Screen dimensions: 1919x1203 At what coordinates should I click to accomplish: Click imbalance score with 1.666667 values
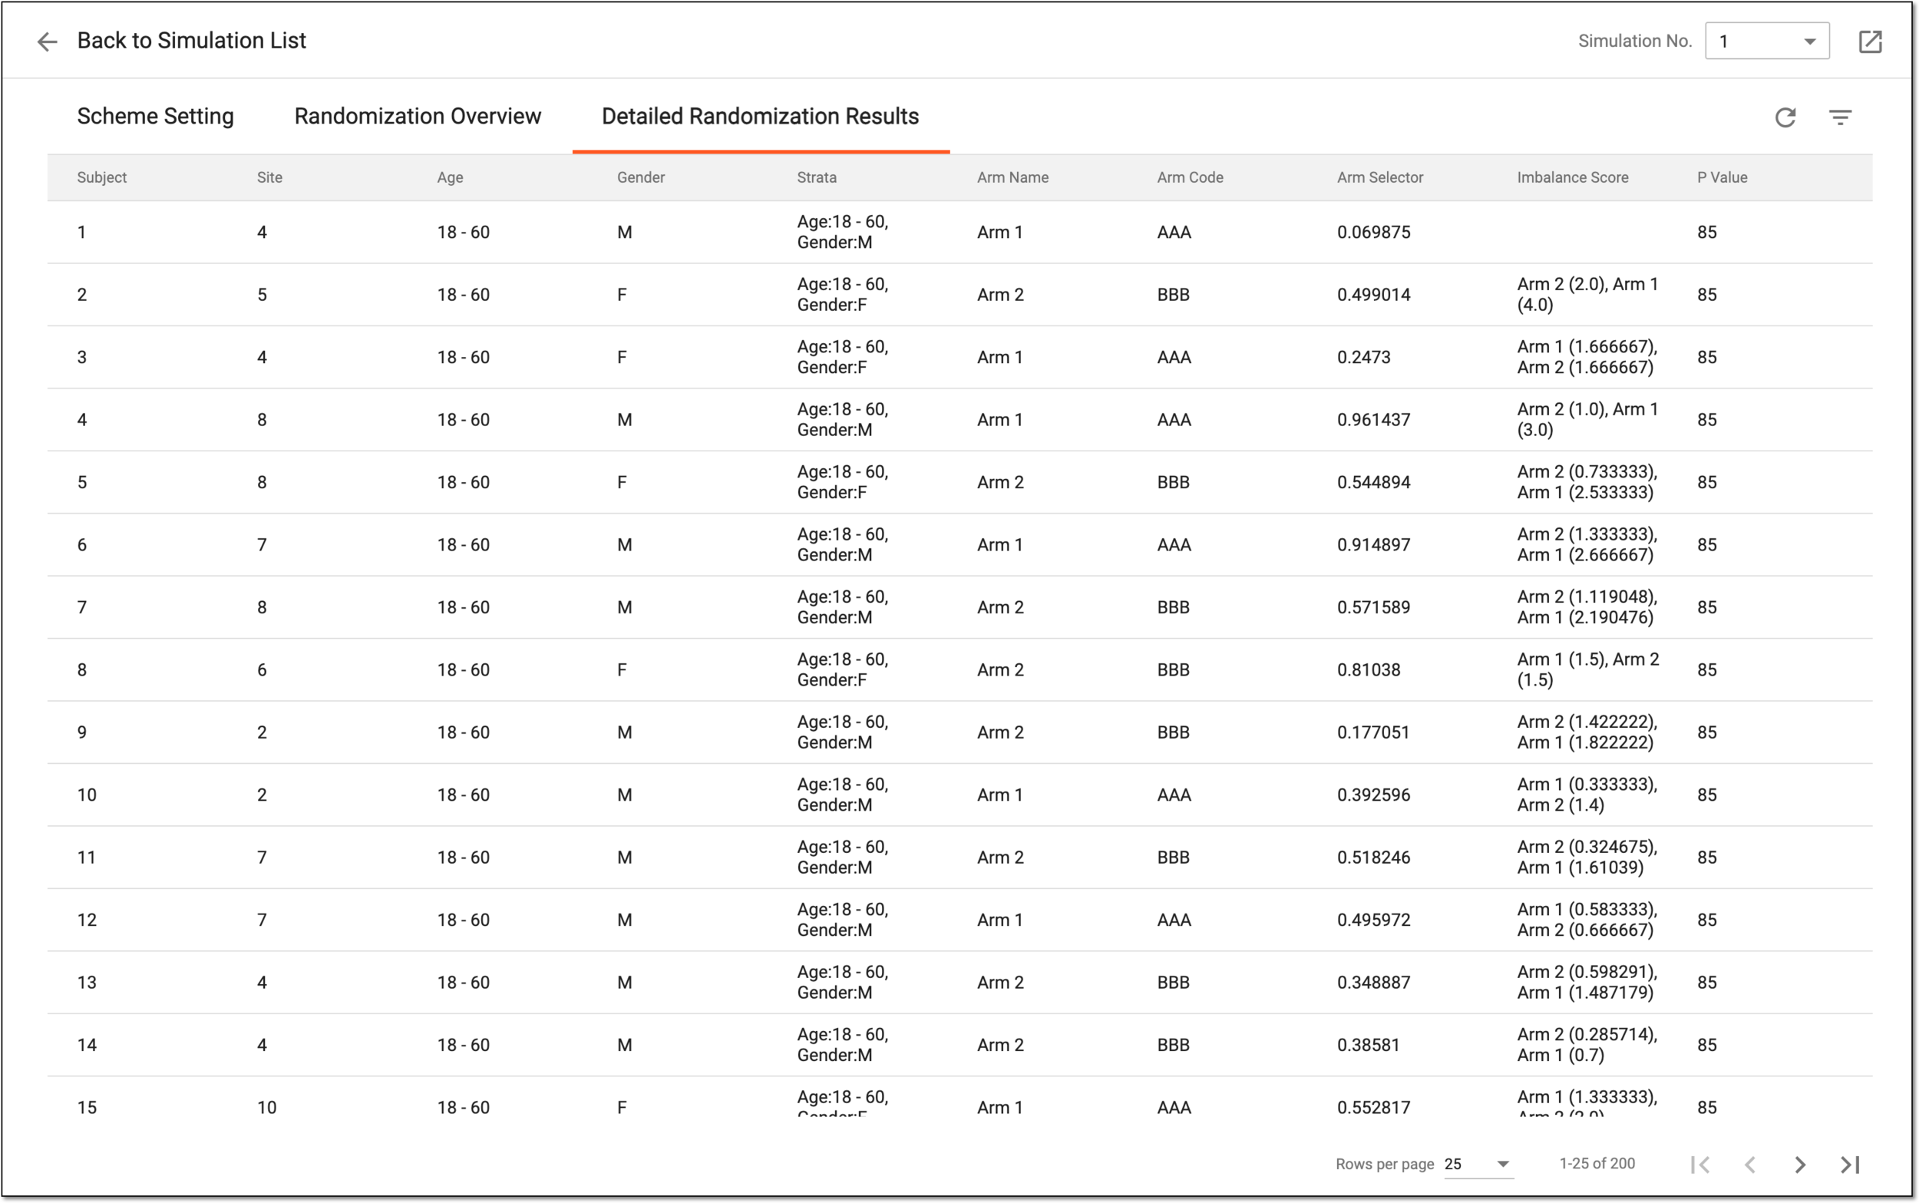point(1587,357)
